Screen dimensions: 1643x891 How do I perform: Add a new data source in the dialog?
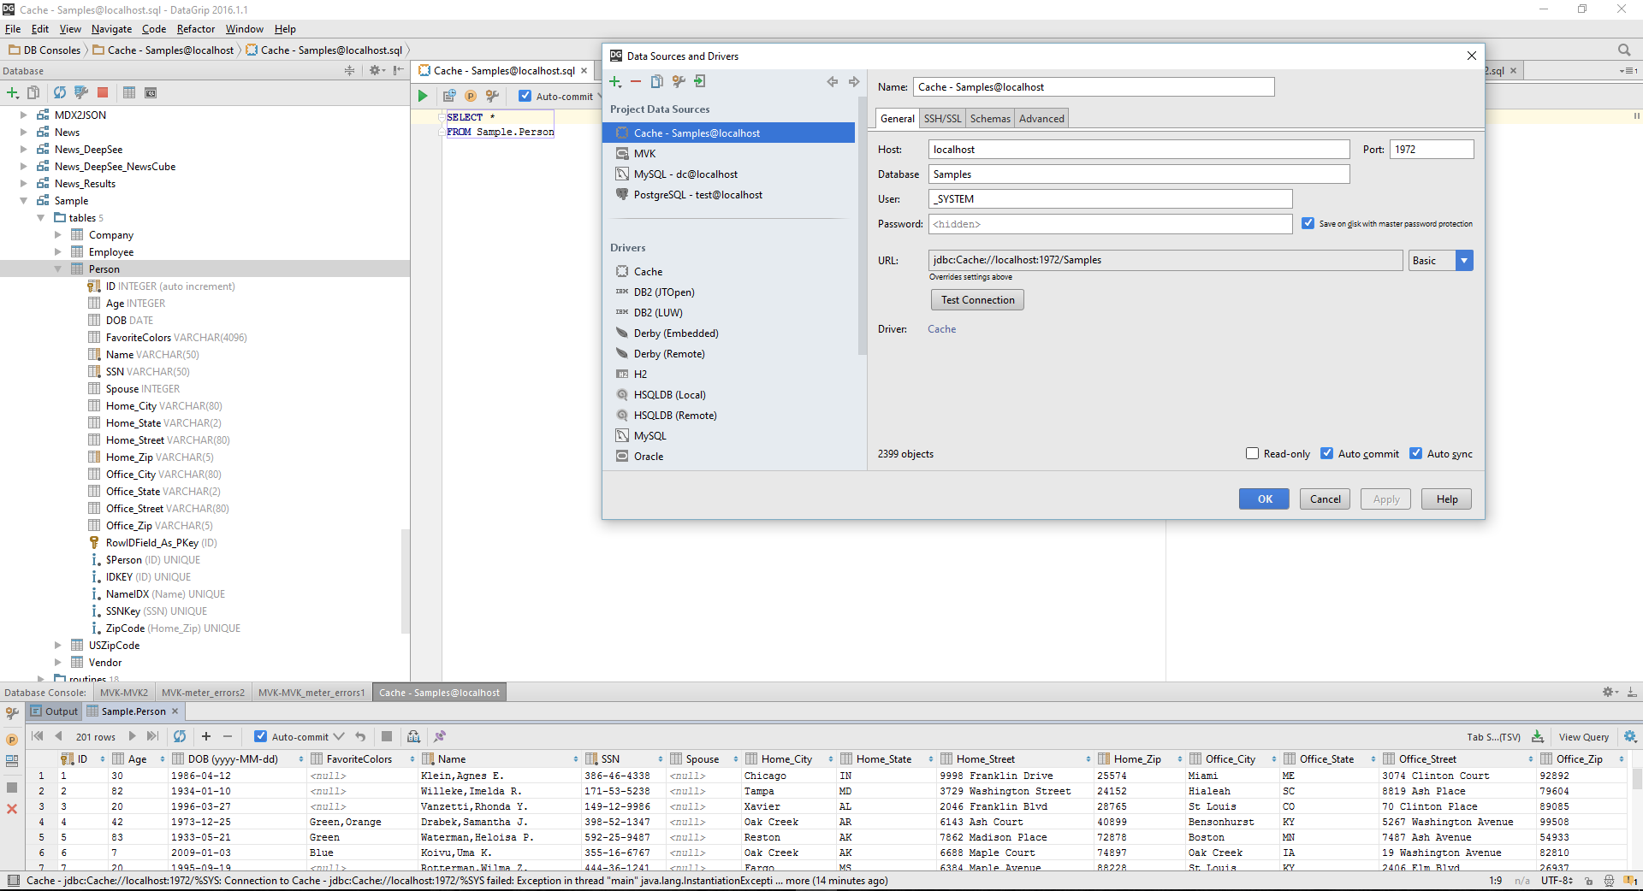(615, 81)
